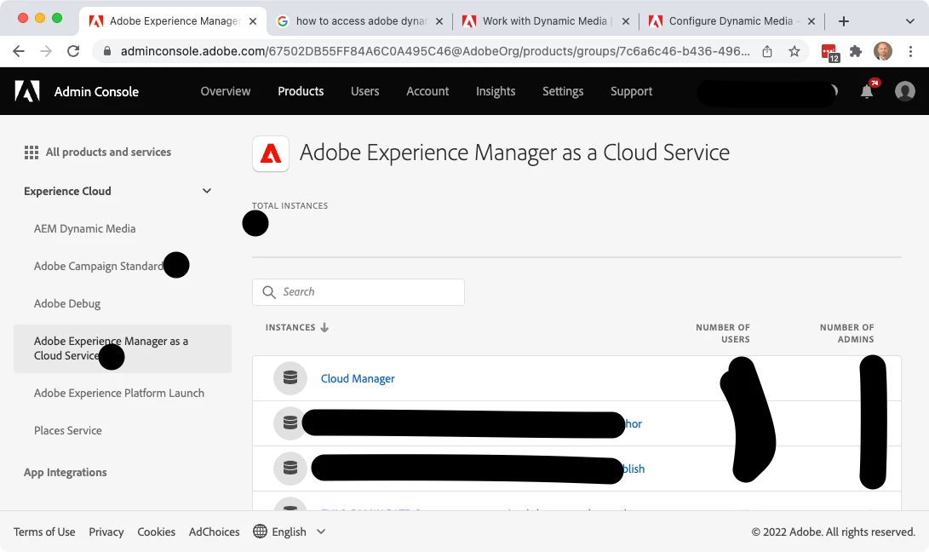Open the Cookies footer link

(x=157, y=532)
